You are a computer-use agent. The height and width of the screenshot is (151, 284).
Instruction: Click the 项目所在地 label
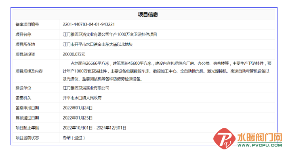[25, 45]
